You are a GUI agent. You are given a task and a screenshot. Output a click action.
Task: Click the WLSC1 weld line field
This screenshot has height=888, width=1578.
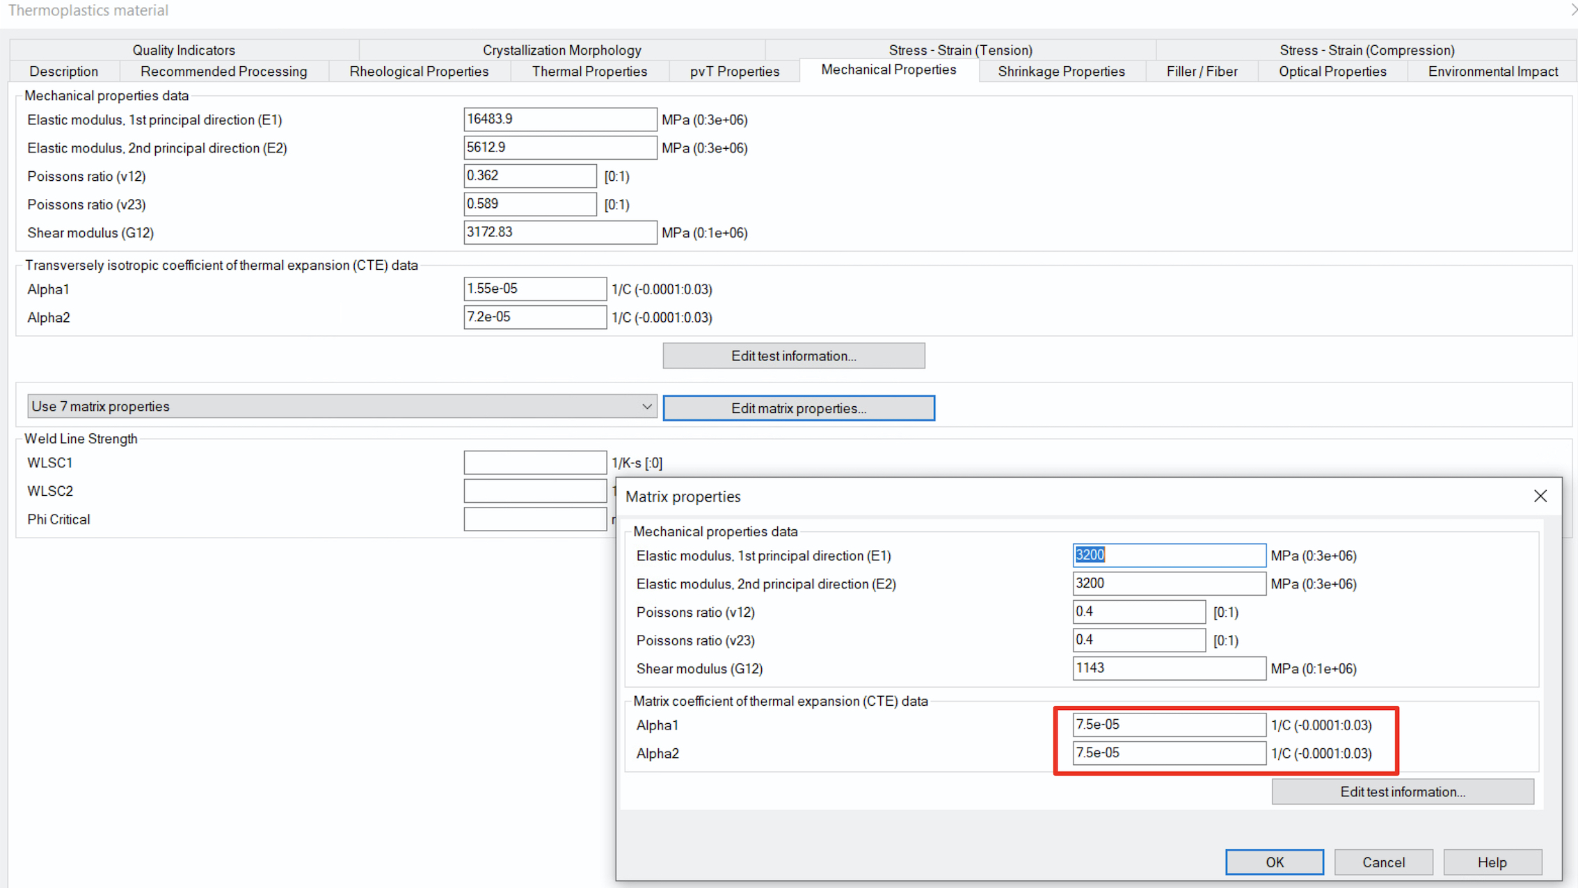pyautogui.click(x=535, y=462)
